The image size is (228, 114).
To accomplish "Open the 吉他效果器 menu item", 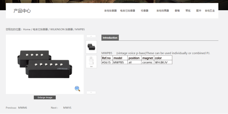I will [163, 11].
